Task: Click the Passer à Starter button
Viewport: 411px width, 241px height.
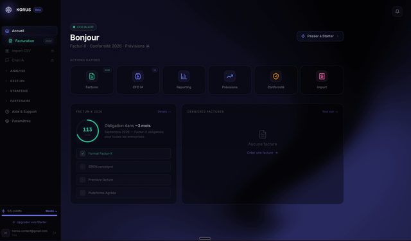Action: coord(320,36)
